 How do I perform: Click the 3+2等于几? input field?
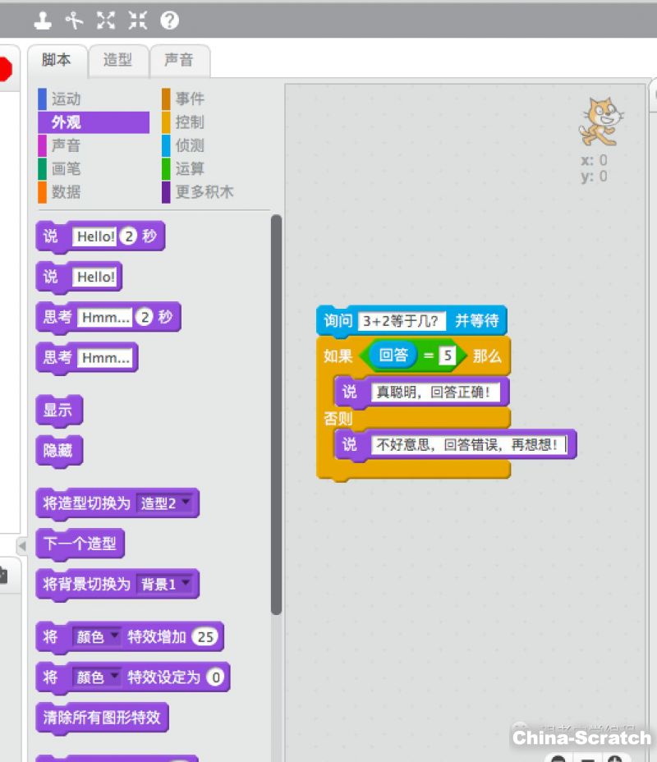[402, 320]
